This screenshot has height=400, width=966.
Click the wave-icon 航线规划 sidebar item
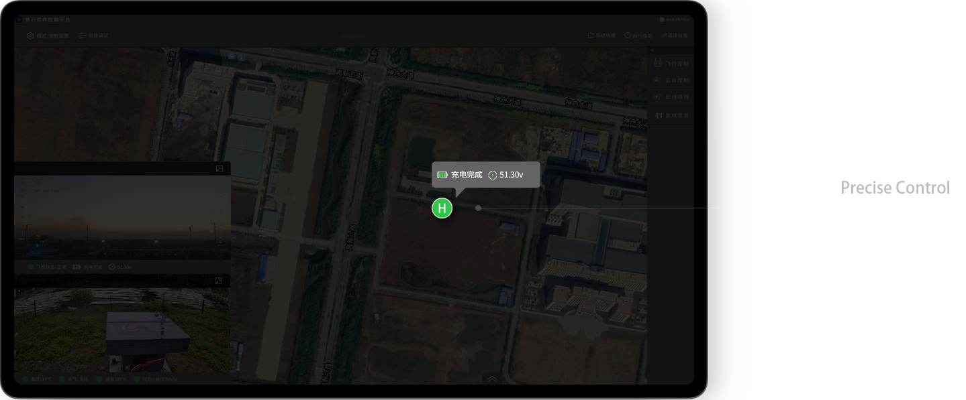671,116
